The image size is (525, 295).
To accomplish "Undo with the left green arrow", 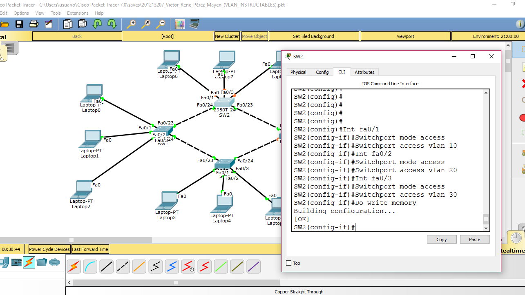I will 97,24.
